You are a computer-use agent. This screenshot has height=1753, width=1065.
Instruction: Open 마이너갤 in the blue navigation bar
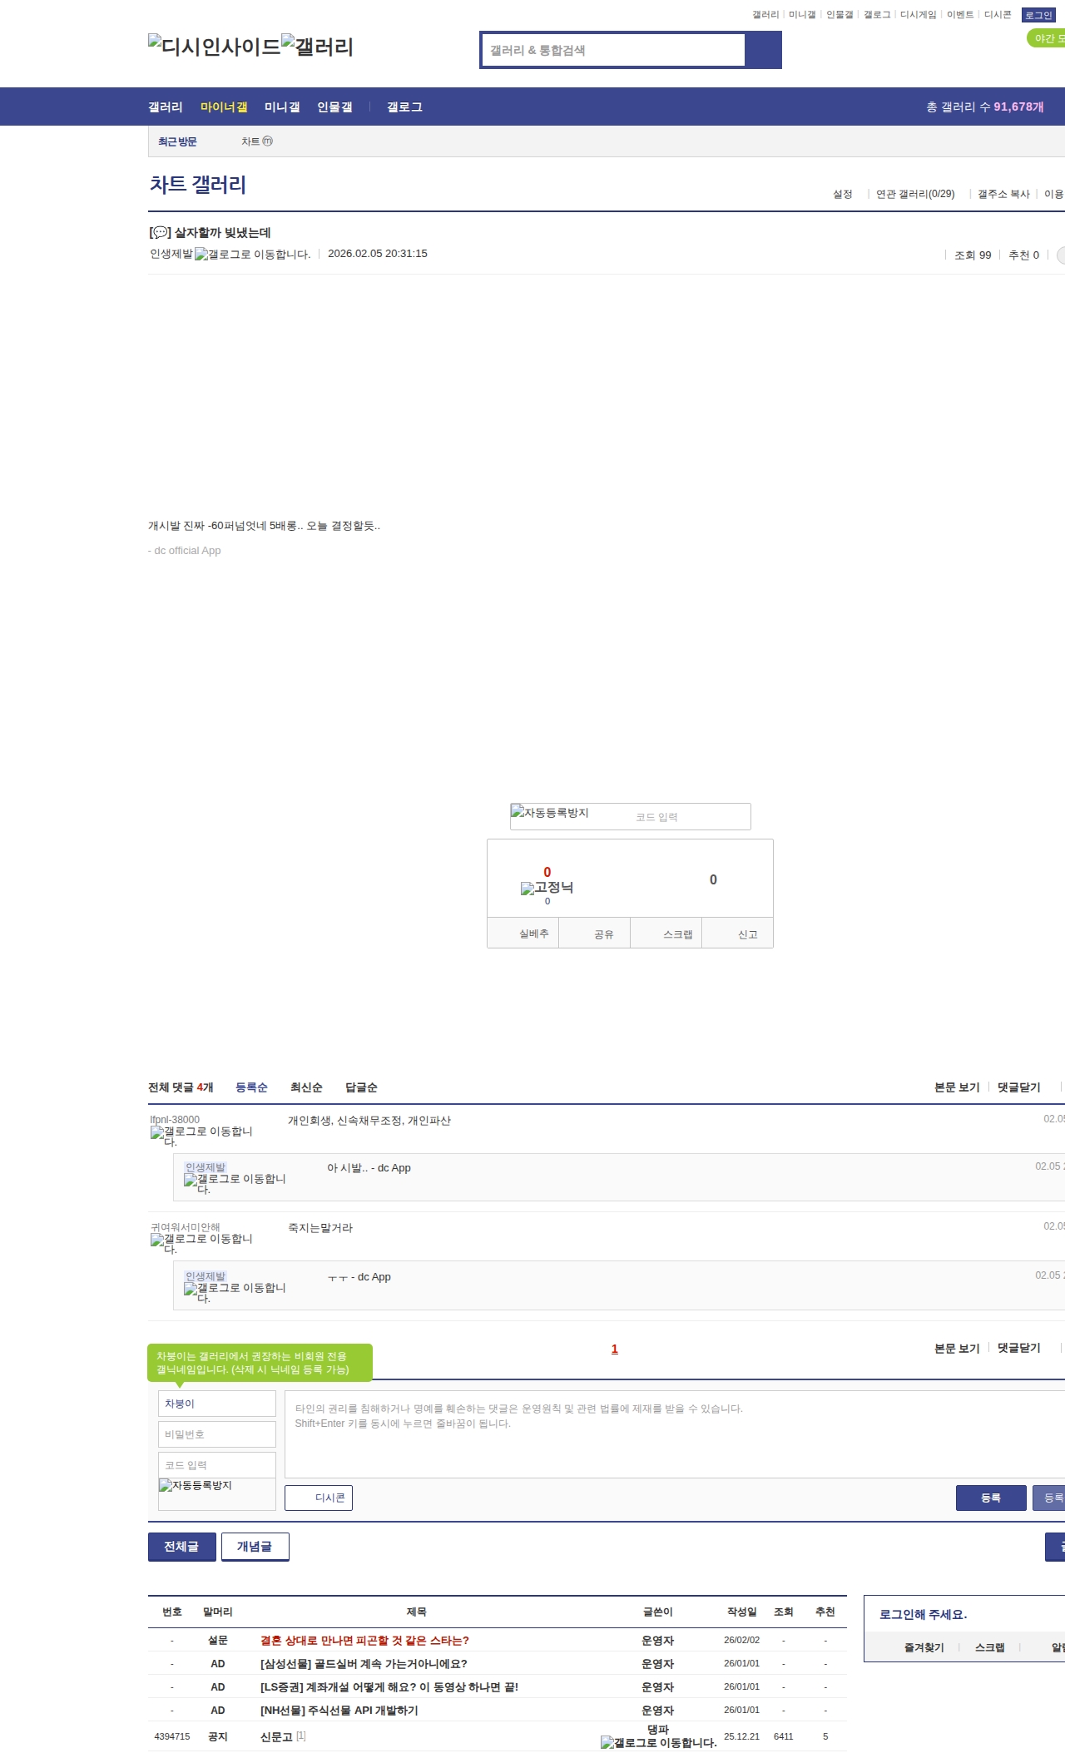(x=224, y=106)
